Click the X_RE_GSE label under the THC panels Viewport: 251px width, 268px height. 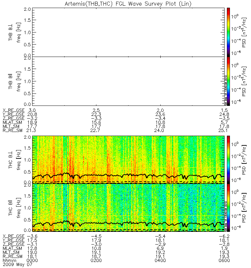(14, 236)
